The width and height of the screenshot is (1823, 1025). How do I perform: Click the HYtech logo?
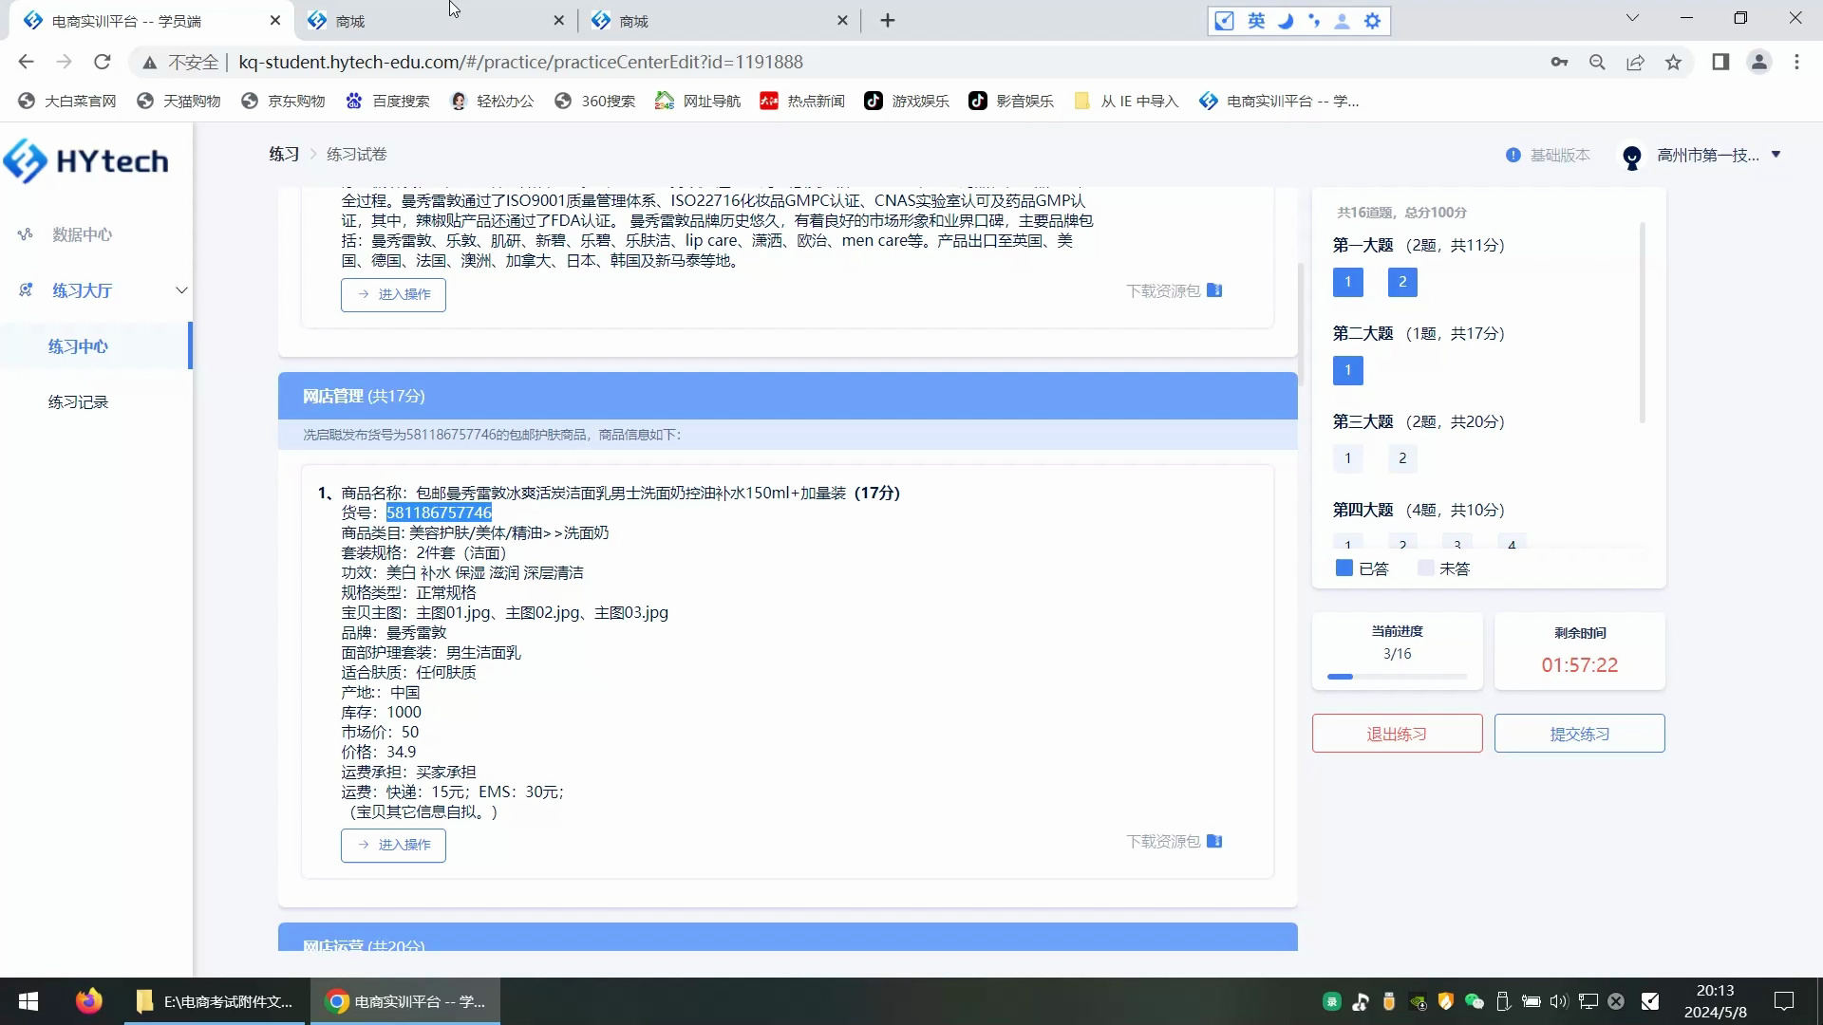[86, 161]
